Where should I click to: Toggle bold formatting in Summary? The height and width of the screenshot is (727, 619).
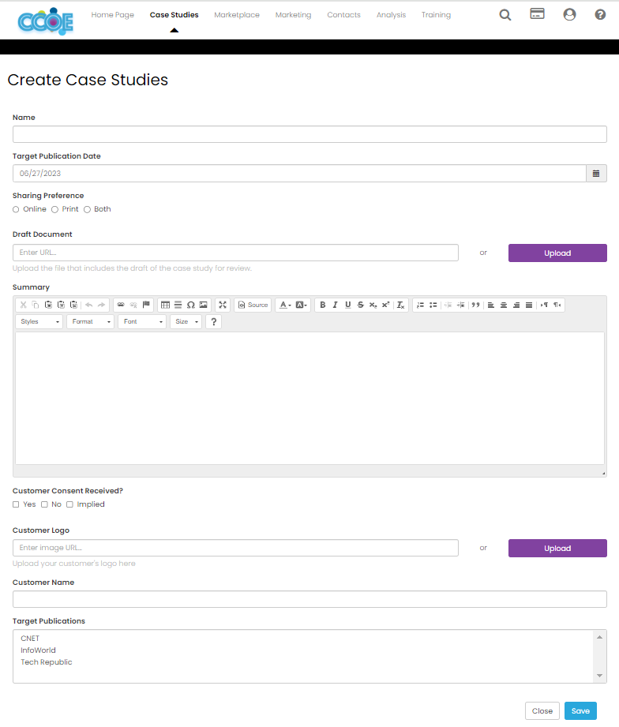323,305
